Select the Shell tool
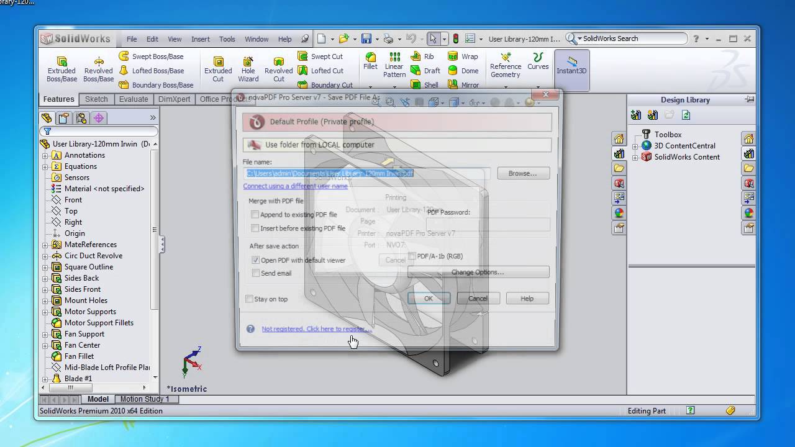Viewport: 795px width, 447px height. pyautogui.click(x=425, y=85)
